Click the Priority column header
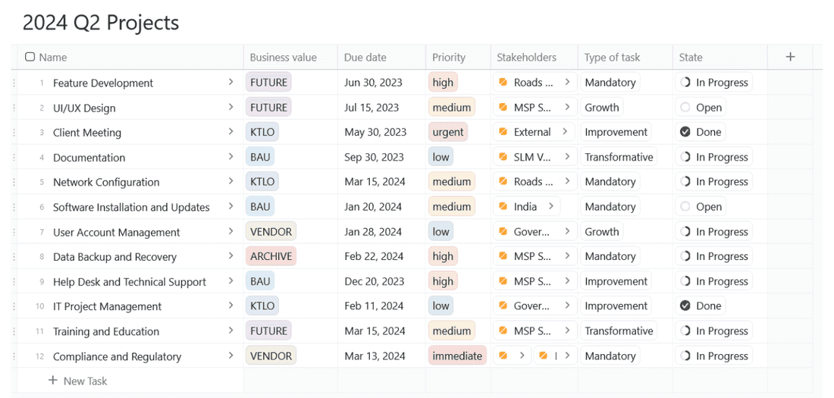 click(x=449, y=57)
